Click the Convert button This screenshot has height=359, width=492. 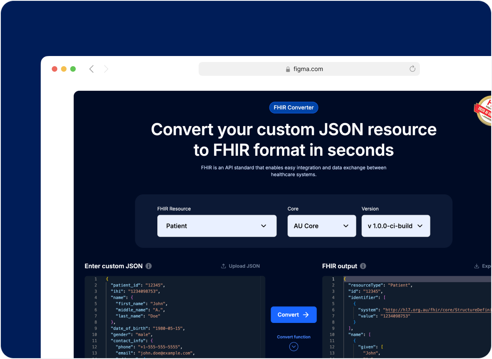point(294,314)
